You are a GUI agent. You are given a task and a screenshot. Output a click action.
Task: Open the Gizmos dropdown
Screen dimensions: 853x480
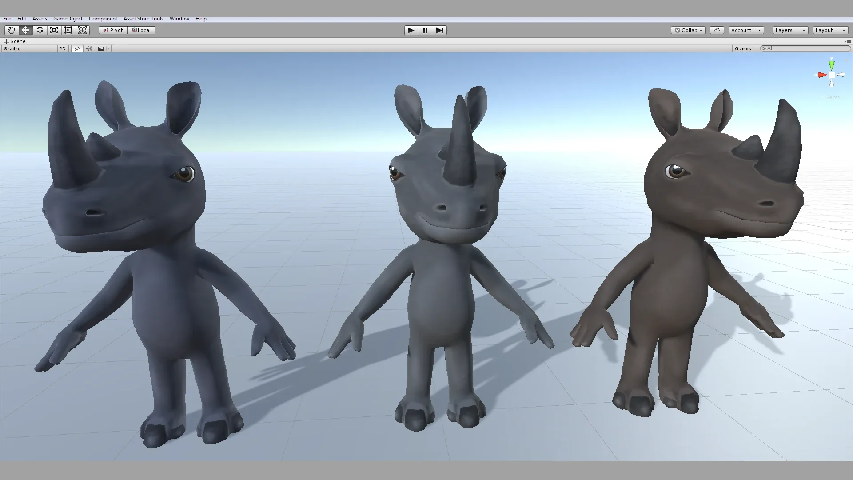click(x=745, y=48)
